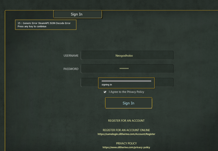
Task: Click the "signing in" status text
Action: tap(107, 85)
